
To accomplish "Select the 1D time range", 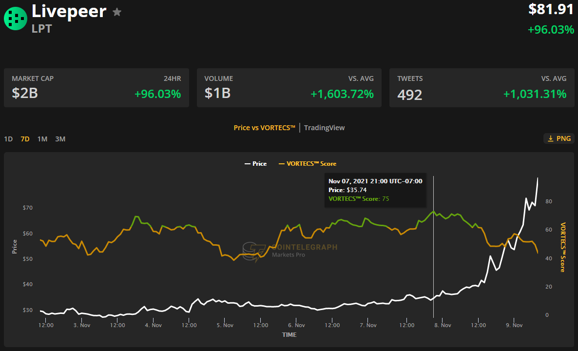I will [x=8, y=139].
